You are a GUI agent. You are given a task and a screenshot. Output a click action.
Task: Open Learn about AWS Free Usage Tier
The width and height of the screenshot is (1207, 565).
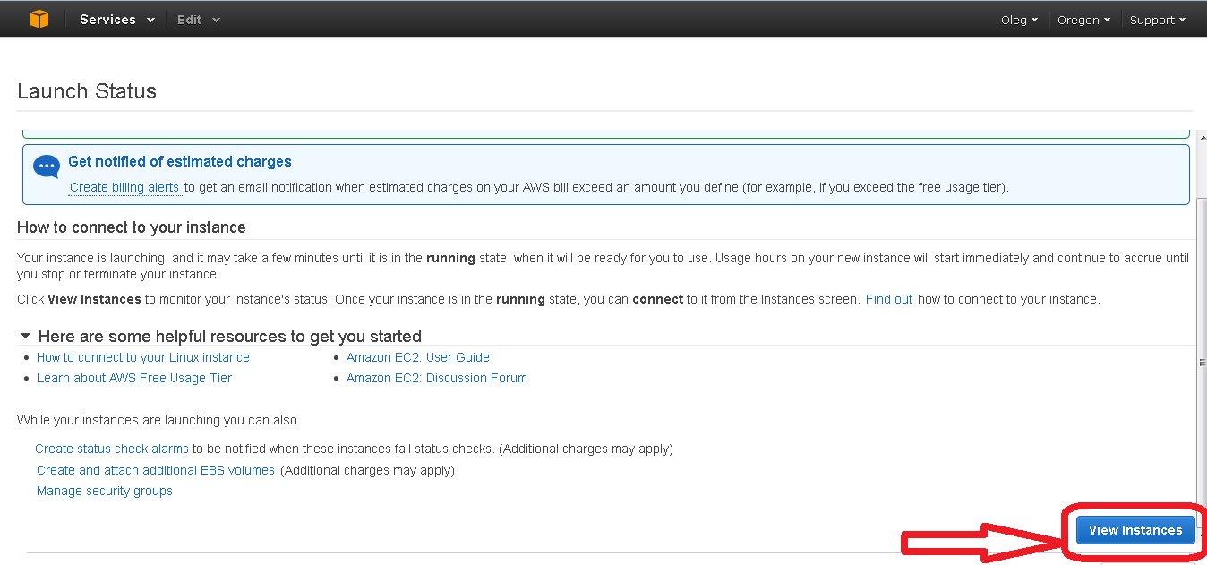[x=134, y=378]
